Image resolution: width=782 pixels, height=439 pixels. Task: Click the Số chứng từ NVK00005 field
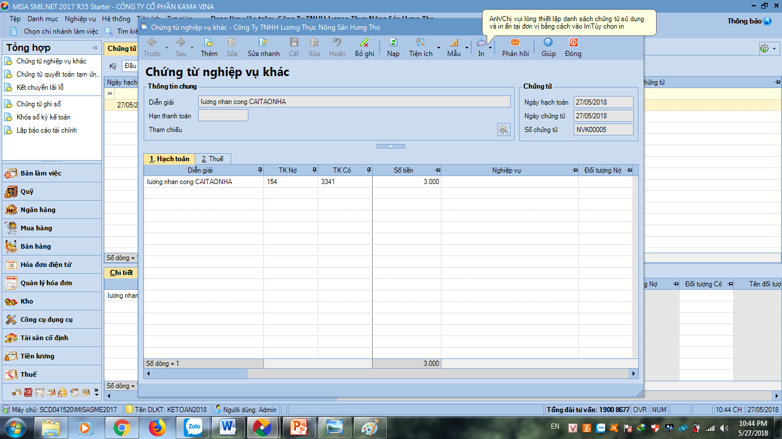(603, 130)
